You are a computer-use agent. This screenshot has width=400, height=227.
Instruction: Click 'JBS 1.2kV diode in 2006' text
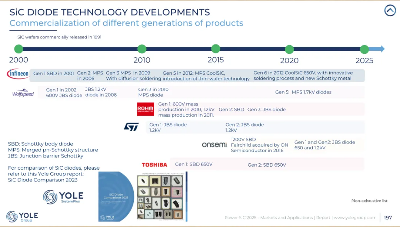pyautogui.click(x=101, y=92)
